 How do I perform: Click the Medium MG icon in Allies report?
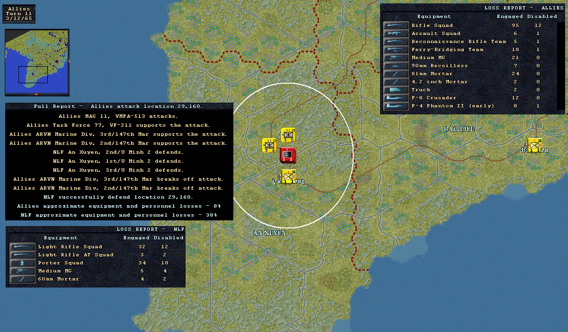(x=396, y=58)
